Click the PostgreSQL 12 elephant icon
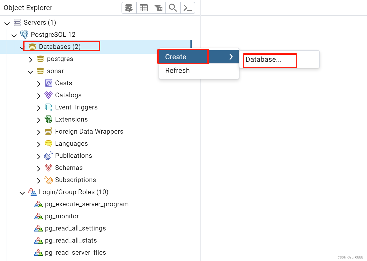Viewport: 367px width, 261px height. coord(24,35)
